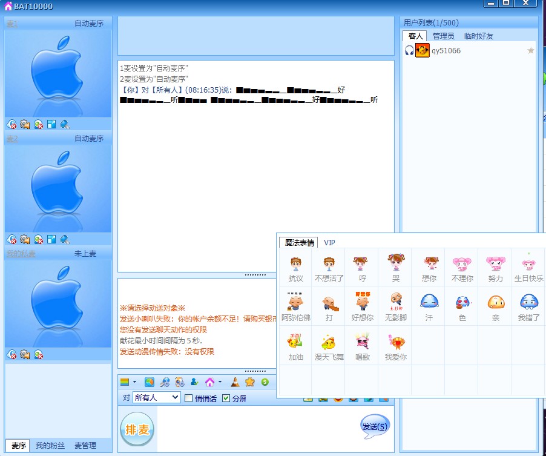Screen dimensions: 546x456
Task: Click the BAT10000 house title icon
Action: coord(8,6)
